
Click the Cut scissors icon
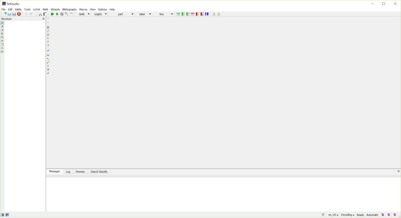point(40,14)
